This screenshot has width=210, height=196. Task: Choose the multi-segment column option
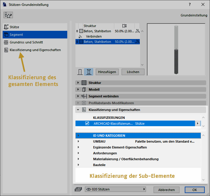[89, 72]
